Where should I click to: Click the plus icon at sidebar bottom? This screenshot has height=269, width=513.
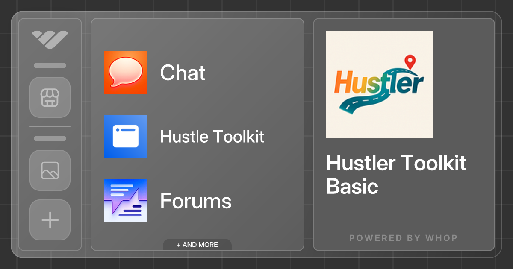pyautogui.click(x=50, y=220)
